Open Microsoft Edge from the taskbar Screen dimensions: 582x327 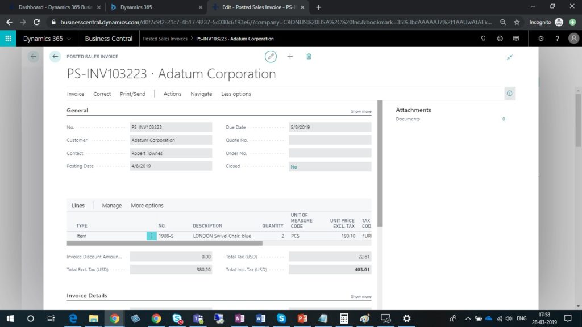tap(73, 318)
